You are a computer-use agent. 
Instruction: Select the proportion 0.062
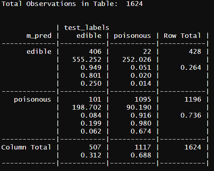click(91, 131)
